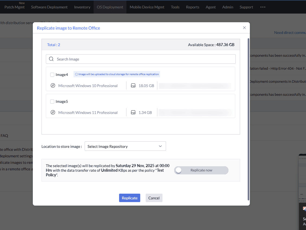306x230 pixels.
Task: Enable the Replicate now toggle
Action: click(x=201, y=170)
